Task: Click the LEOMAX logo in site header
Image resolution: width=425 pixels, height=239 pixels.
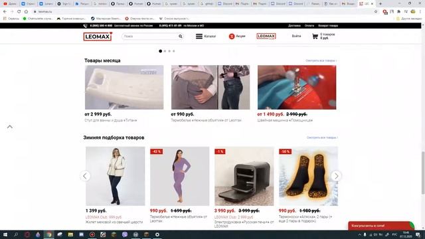Action: point(98,37)
